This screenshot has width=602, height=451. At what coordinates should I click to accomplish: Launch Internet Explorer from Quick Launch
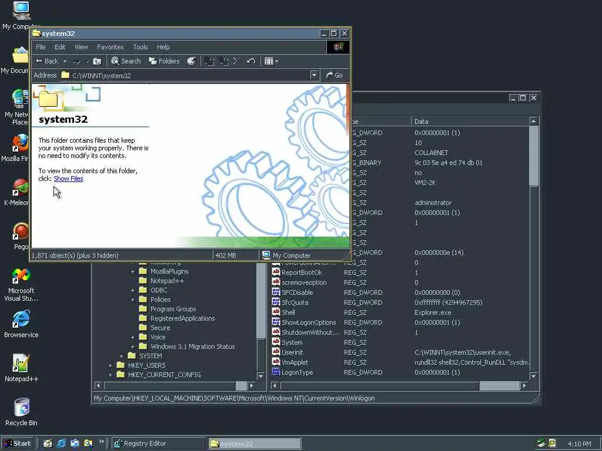click(x=61, y=444)
